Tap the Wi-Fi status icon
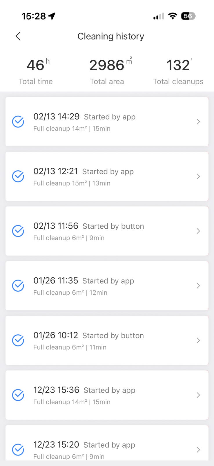The width and height of the screenshot is (214, 466). coord(173,16)
